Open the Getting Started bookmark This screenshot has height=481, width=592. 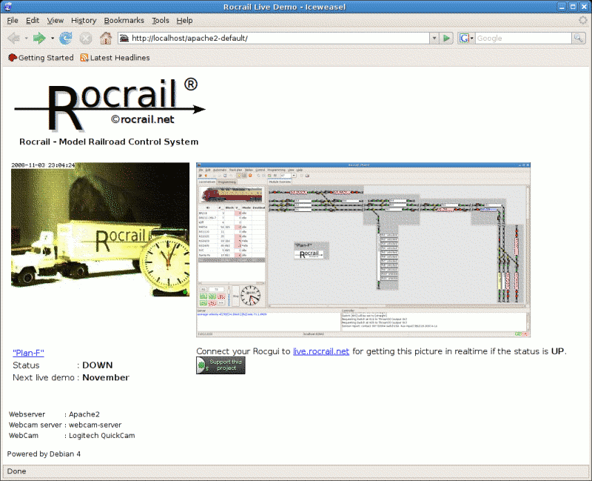point(41,58)
